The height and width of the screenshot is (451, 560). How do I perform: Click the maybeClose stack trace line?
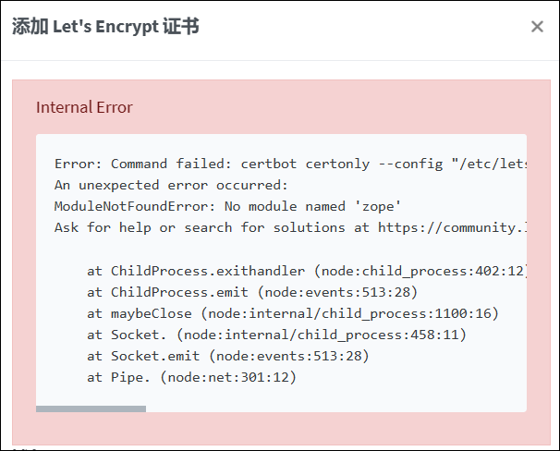click(x=277, y=313)
